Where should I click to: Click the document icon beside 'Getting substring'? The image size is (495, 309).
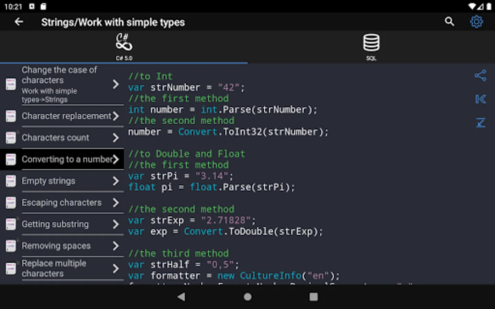[11, 224]
